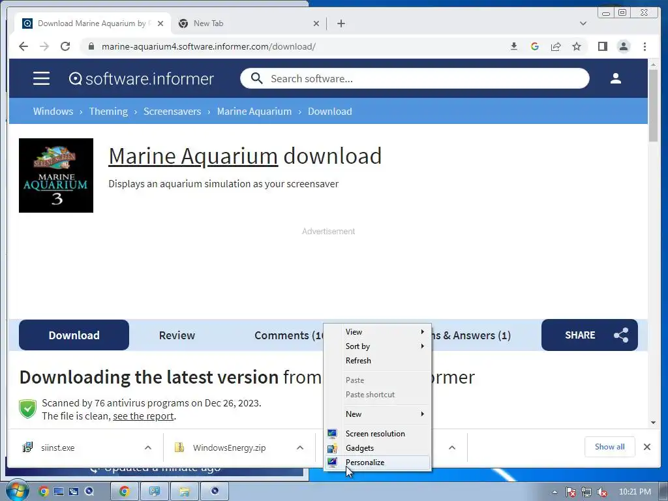Open the Marine Aquarium title link
Viewport: 668px width, 501px height.
tap(193, 156)
